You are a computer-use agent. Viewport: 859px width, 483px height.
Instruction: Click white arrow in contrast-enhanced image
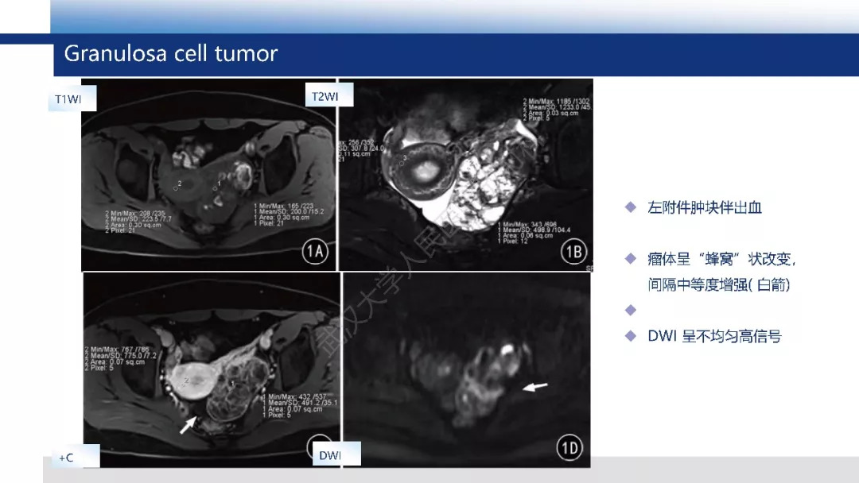pyautogui.click(x=188, y=424)
